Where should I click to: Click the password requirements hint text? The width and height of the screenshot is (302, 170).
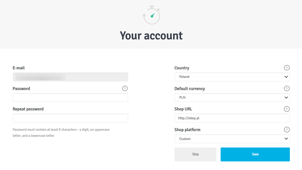pos(61,132)
